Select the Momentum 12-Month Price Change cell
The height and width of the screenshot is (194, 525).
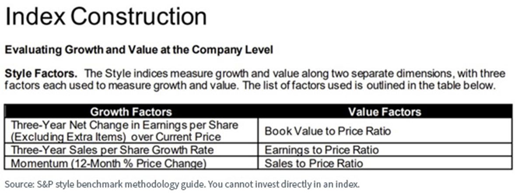pos(131,163)
